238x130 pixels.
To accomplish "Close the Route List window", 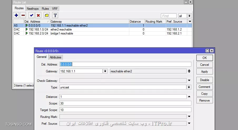I will (x=190, y=2).
